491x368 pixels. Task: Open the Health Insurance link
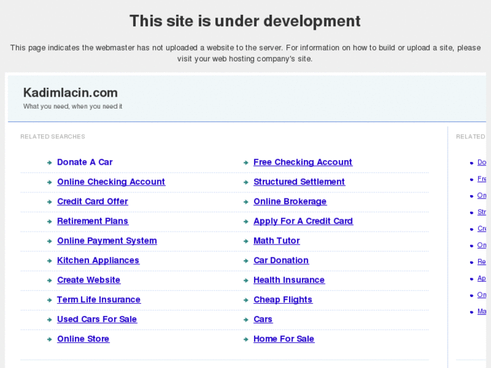(x=288, y=280)
